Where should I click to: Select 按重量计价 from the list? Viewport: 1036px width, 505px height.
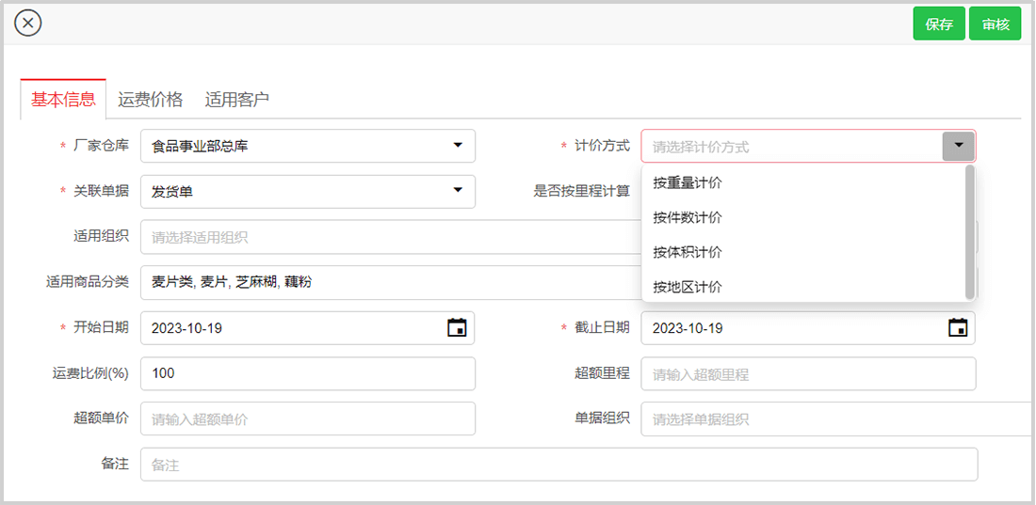pos(688,182)
